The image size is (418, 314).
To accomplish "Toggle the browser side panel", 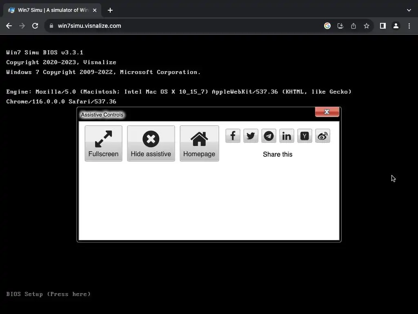I will (x=382, y=26).
